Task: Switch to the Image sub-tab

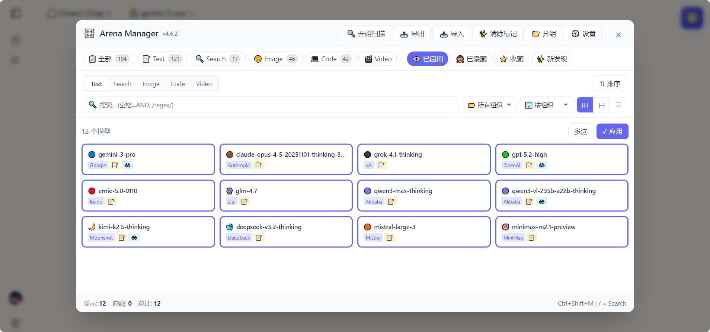Action: click(151, 84)
